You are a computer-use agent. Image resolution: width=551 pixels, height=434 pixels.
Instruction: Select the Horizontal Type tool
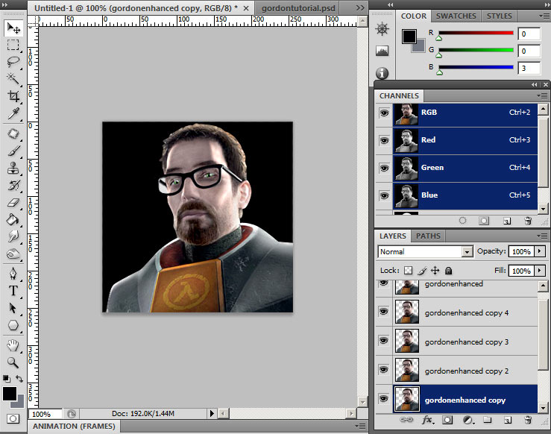click(13, 290)
